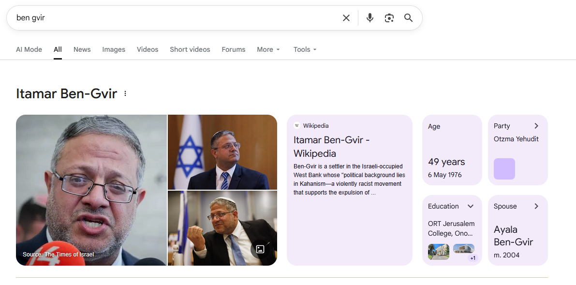Submit search with the magnifying glass icon

409,18
